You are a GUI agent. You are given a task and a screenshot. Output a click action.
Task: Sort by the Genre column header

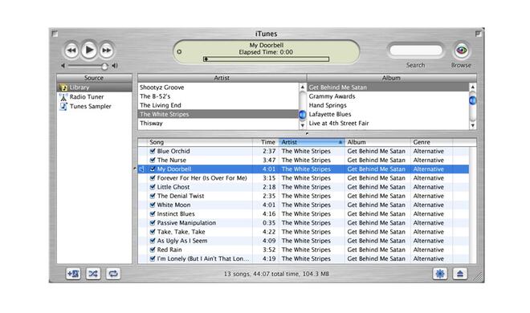(x=432, y=142)
